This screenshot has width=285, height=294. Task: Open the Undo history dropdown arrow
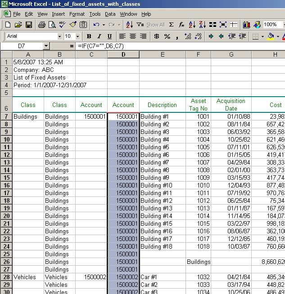104,25
